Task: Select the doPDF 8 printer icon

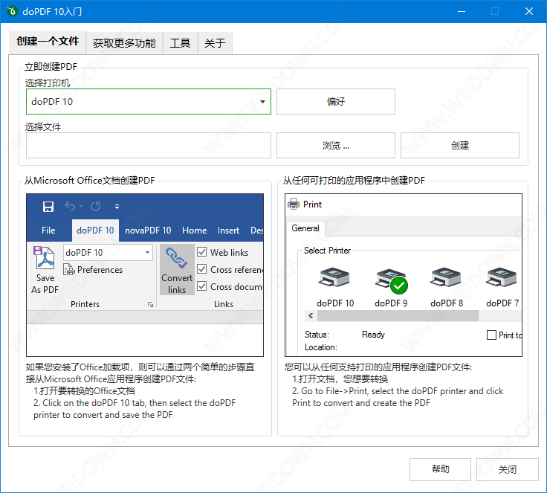Action: 446,280
